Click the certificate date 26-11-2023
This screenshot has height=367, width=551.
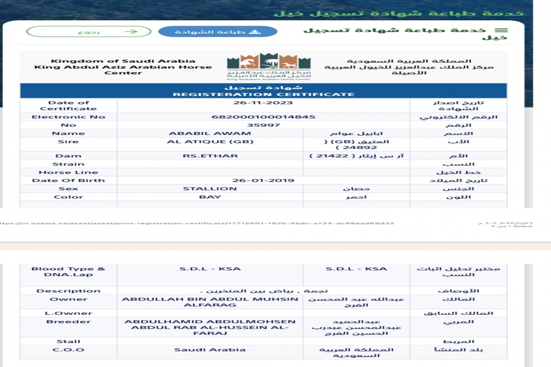pos(263,103)
